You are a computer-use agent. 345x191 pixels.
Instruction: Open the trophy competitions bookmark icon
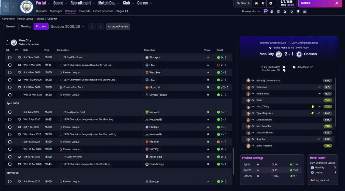point(298,12)
